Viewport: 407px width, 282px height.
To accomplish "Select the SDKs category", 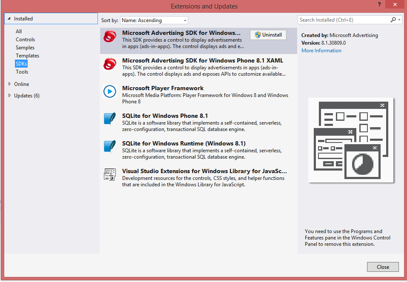I will coord(21,63).
